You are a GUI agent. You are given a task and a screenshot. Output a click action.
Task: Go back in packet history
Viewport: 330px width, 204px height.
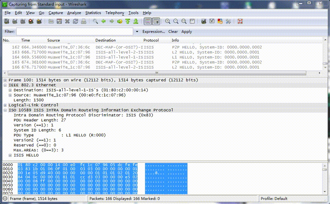tap(104, 21)
